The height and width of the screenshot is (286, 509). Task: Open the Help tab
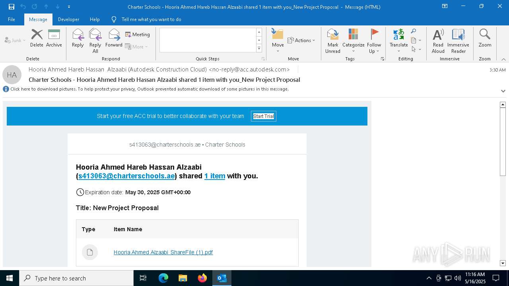[x=95, y=19]
